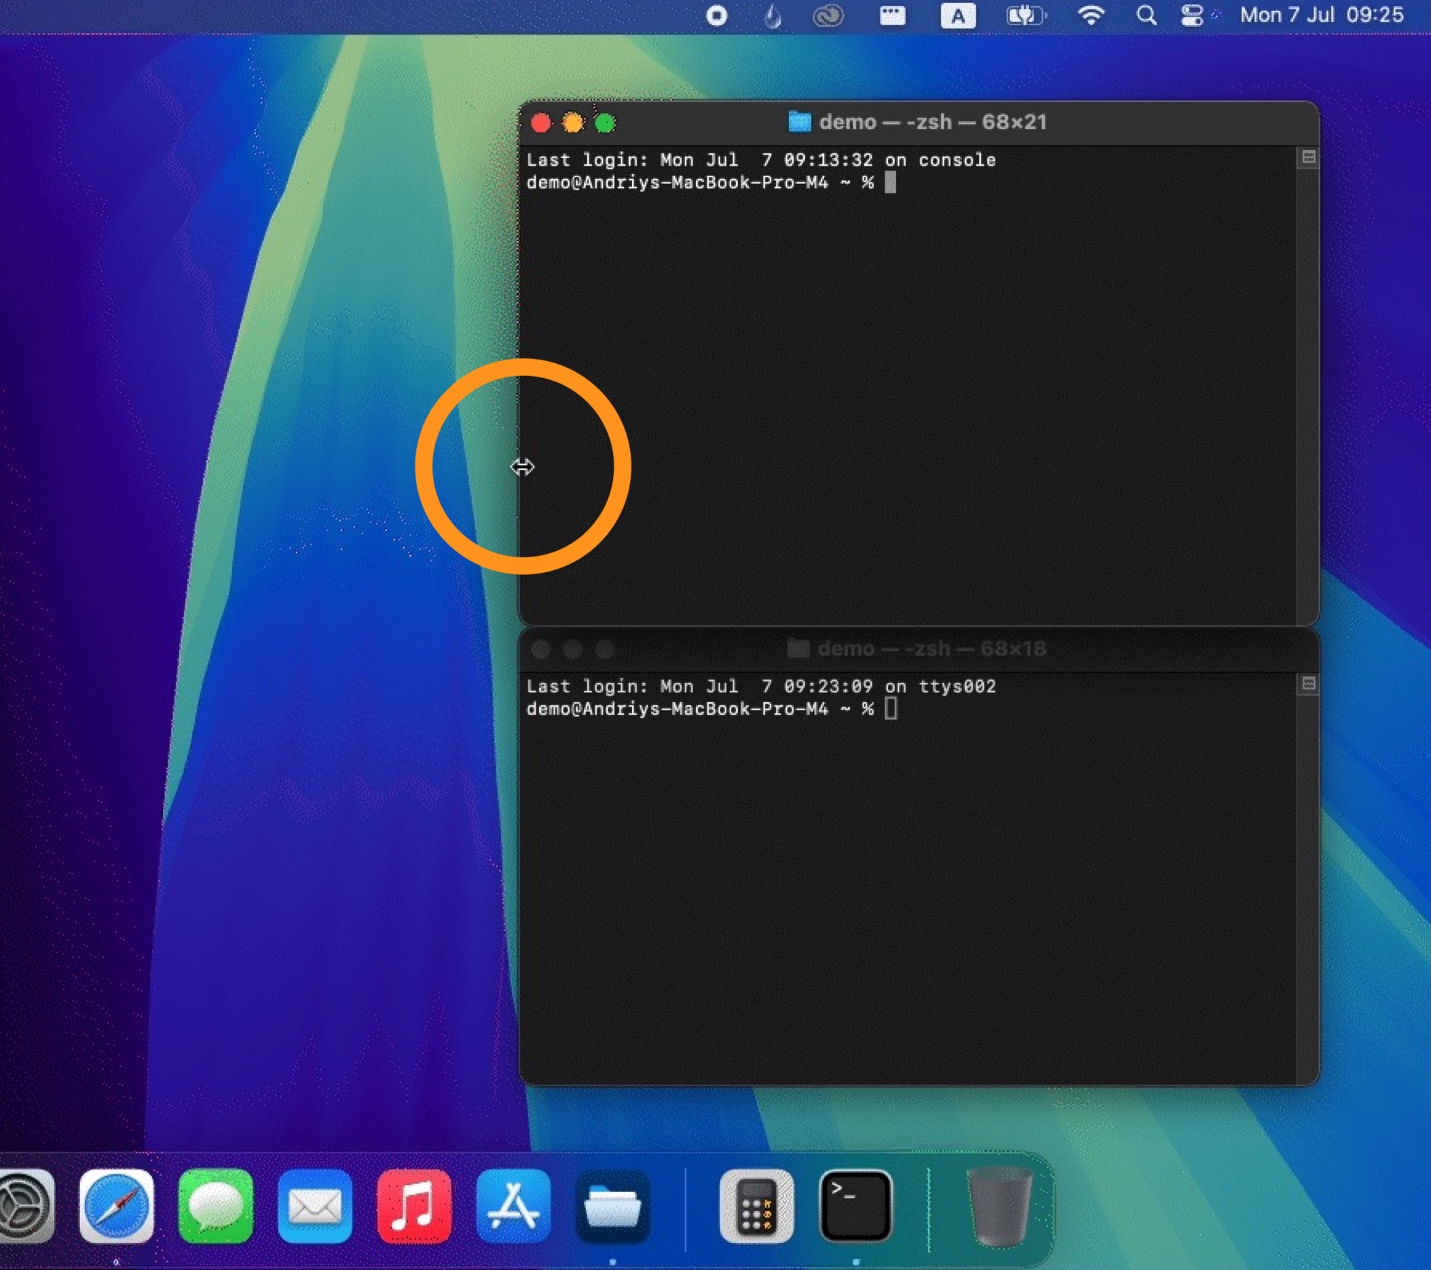Open Calculator from the Dock
Image resolution: width=1431 pixels, height=1270 pixels.
(x=756, y=1206)
